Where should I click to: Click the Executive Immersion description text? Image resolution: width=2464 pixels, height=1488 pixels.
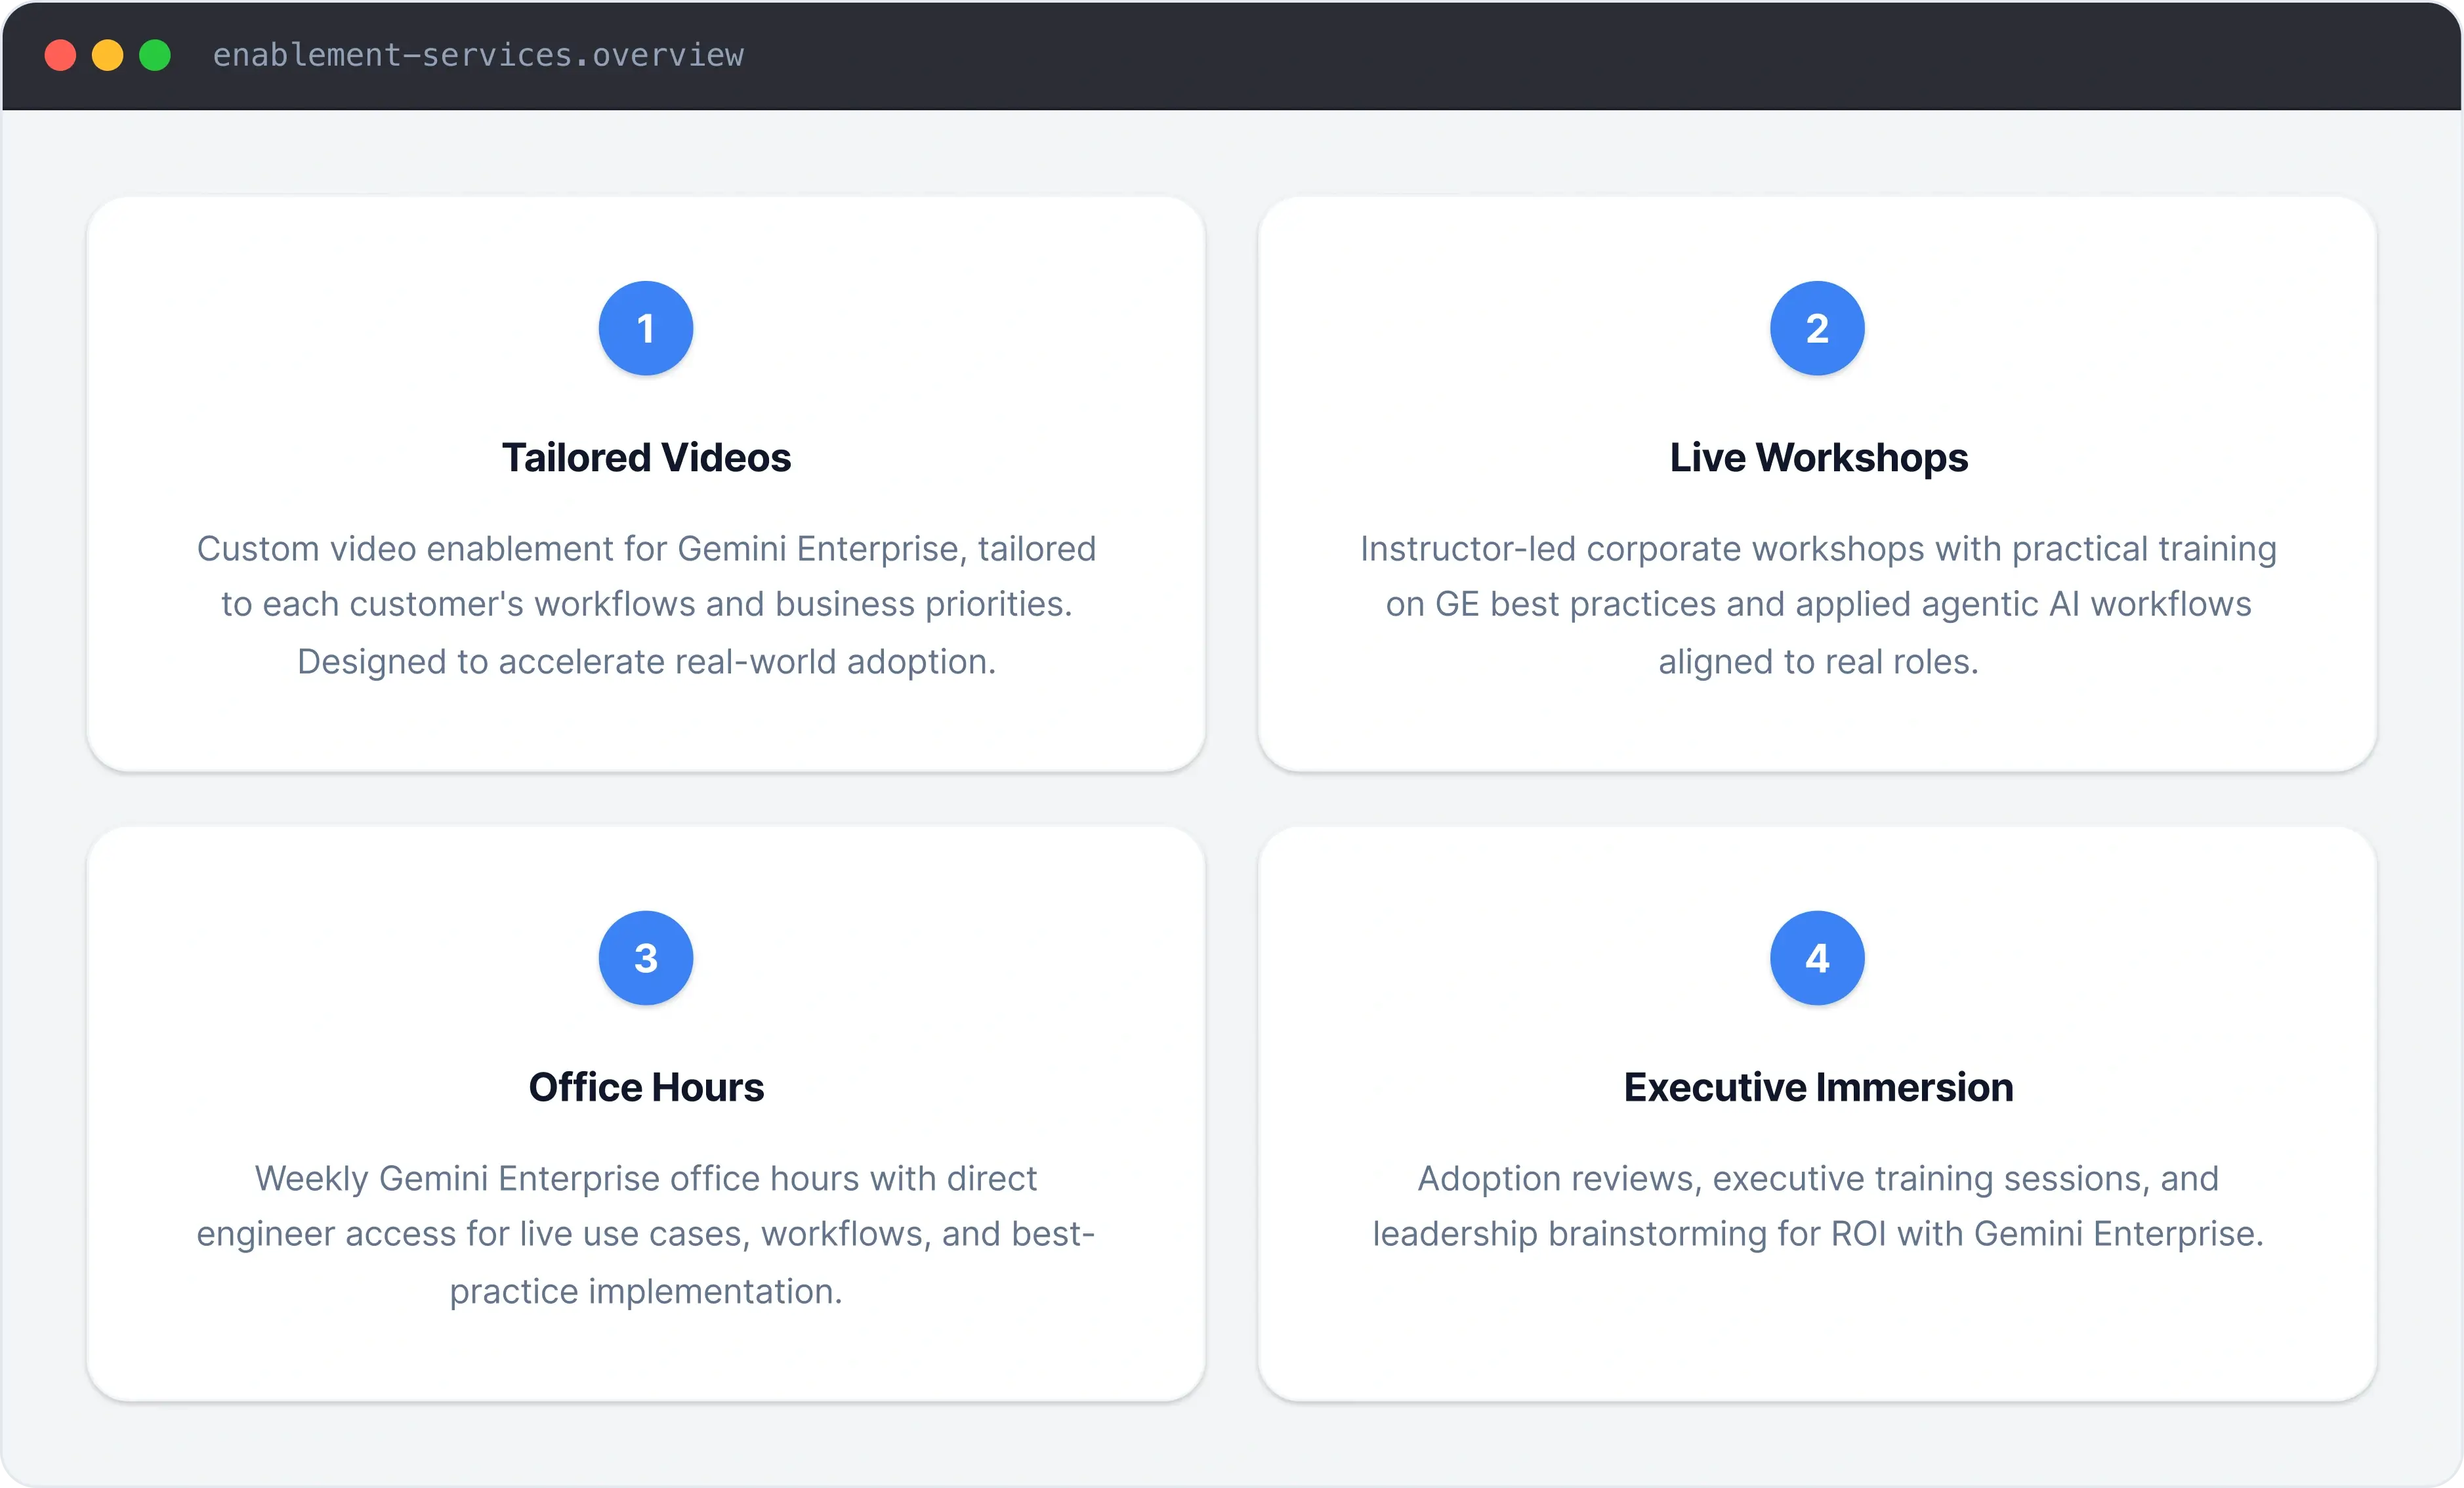[1817, 1206]
